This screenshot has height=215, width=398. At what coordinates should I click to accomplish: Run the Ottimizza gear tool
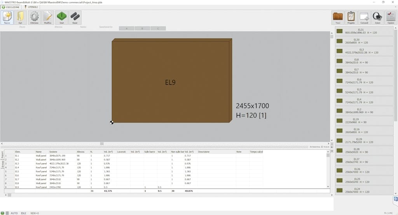(x=34, y=17)
